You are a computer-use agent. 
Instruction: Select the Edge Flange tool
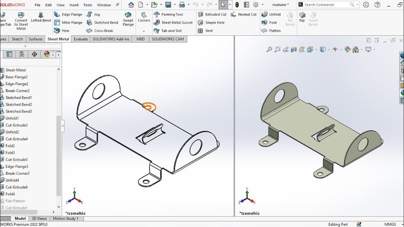click(68, 15)
